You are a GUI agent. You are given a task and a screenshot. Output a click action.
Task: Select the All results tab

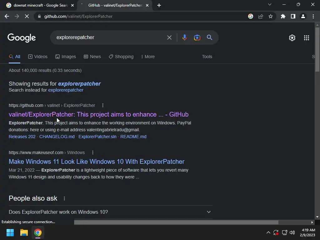pos(14,57)
